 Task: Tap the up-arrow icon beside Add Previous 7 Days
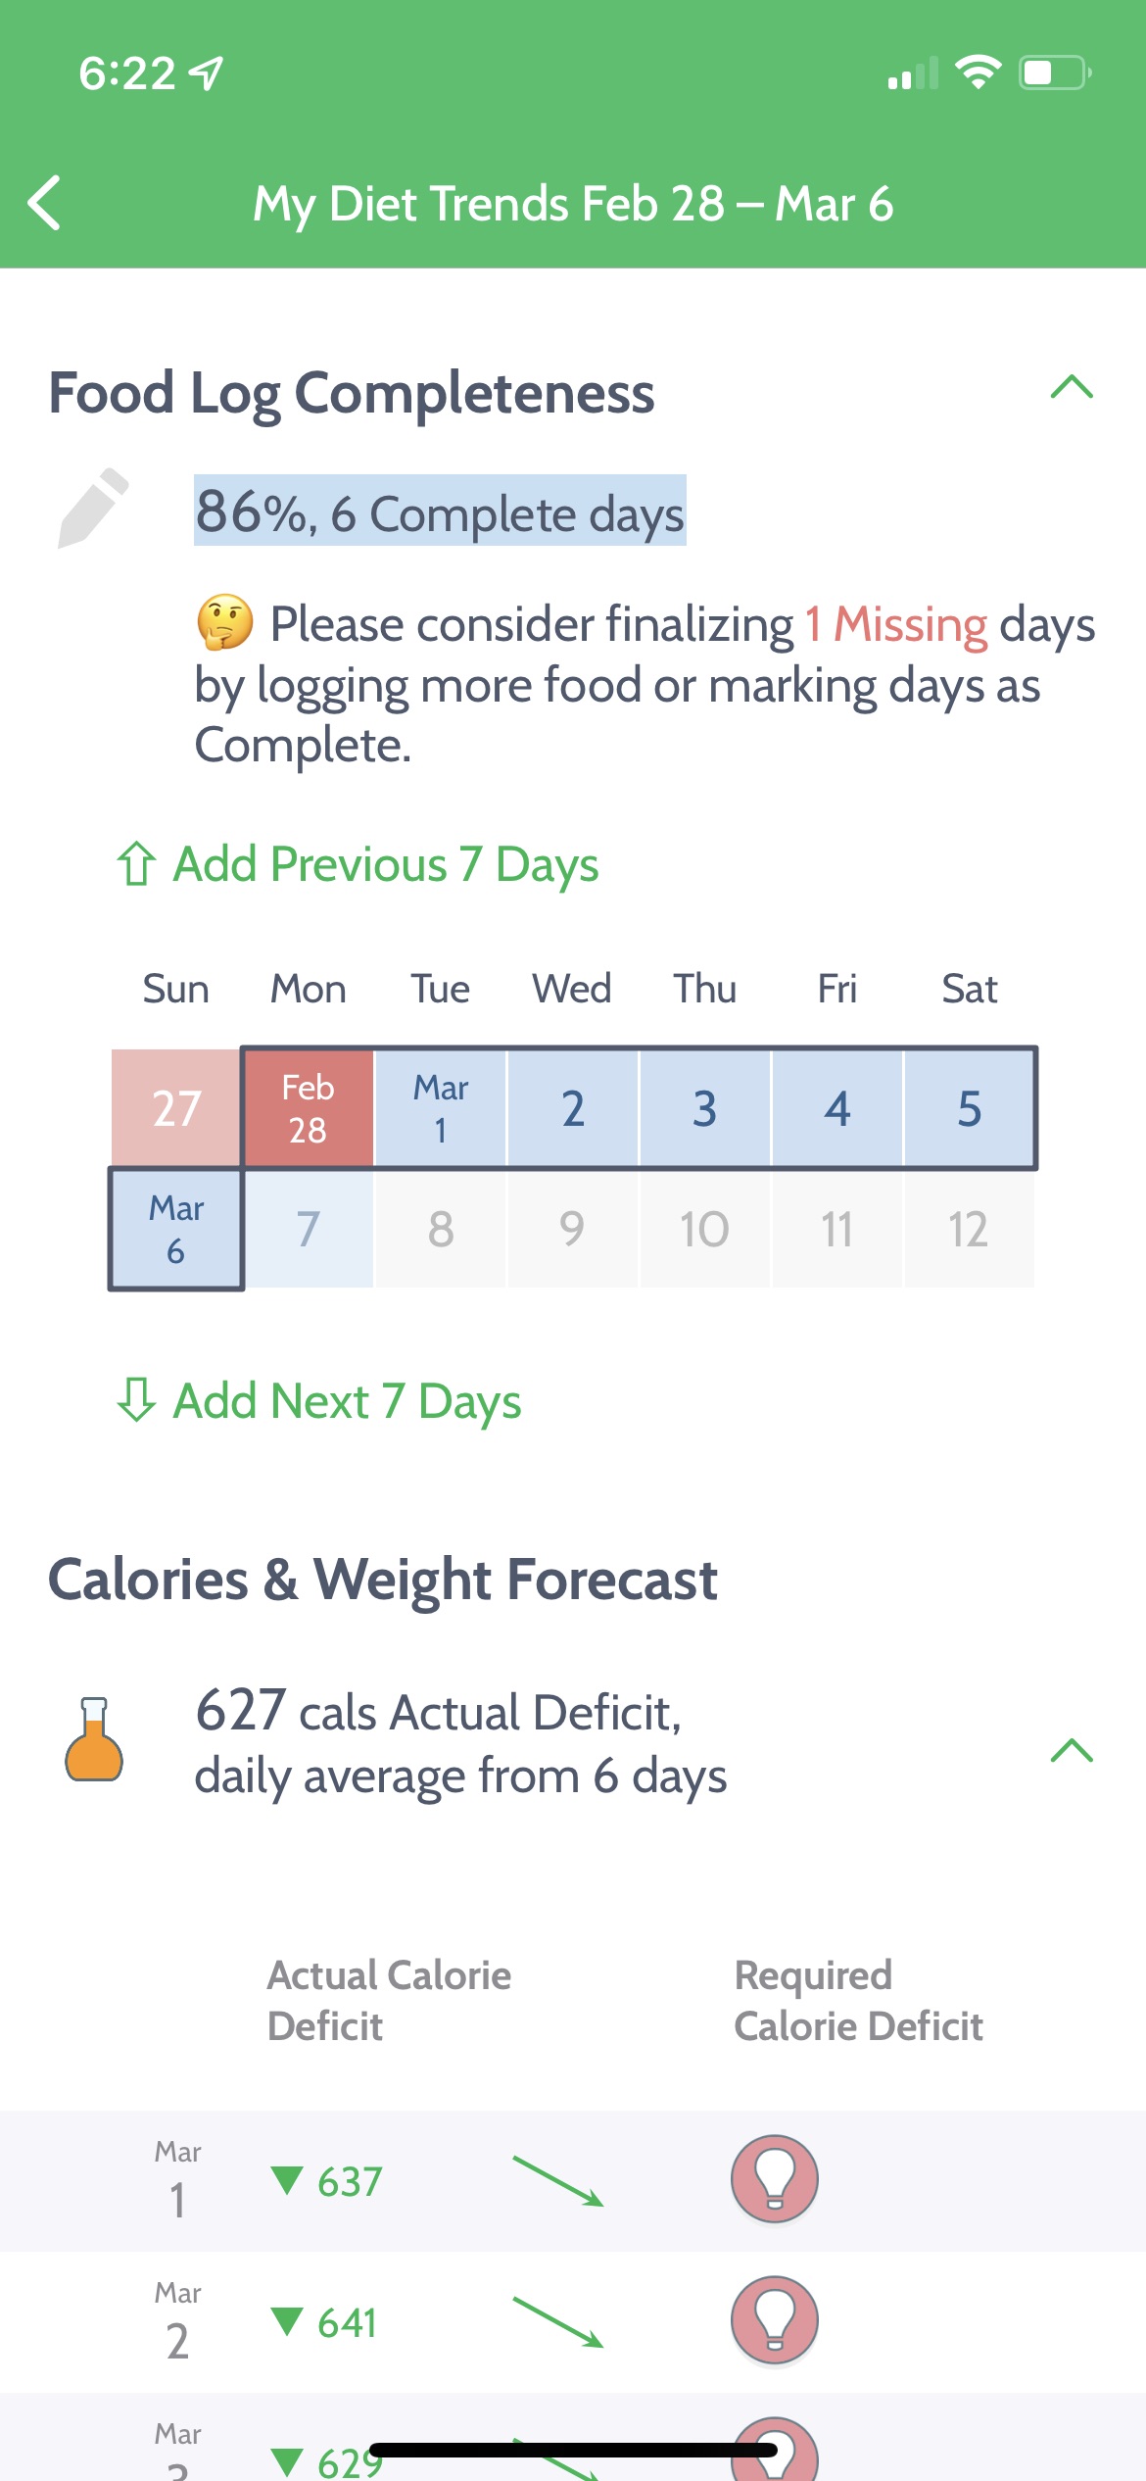tap(136, 864)
